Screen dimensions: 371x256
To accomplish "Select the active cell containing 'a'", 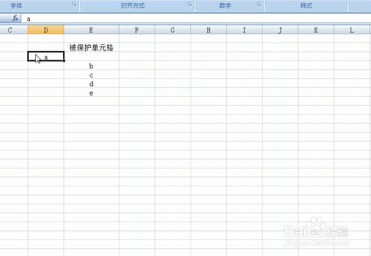I will coord(46,56).
